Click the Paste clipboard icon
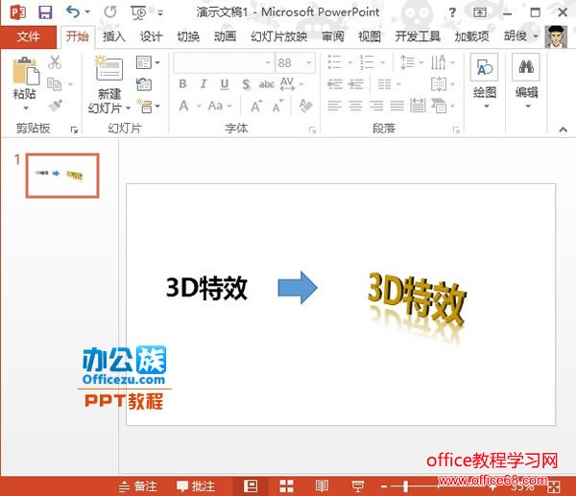 pyautogui.click(x=25, y=70)
